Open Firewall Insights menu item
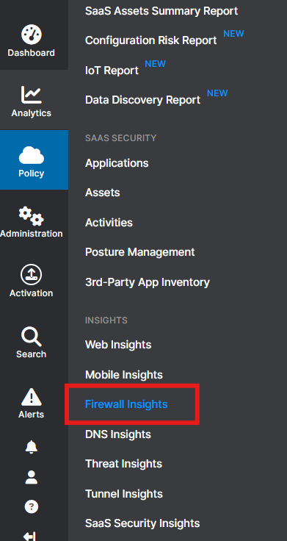 (126, 404)
